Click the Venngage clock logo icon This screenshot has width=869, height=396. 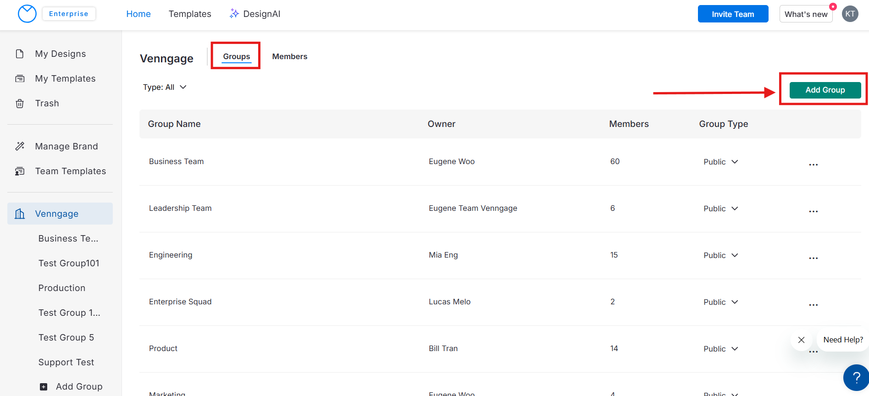point(27,14)
